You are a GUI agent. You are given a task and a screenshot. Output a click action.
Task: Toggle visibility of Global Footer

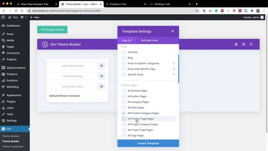(101, 87)
